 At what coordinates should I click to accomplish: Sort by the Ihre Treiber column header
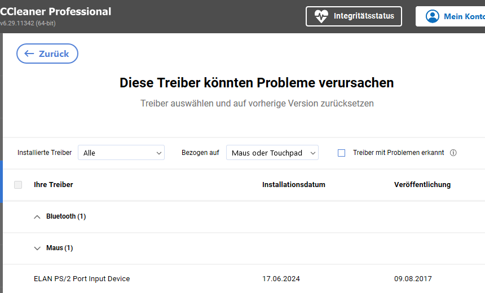point(54,185)
